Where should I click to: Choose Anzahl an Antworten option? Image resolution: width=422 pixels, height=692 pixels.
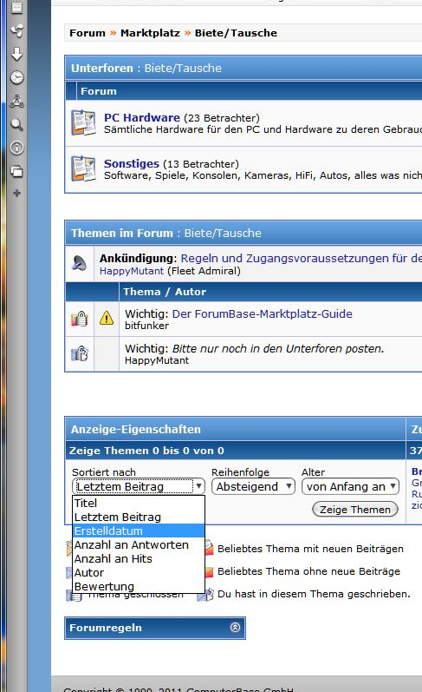coord(139,544)
